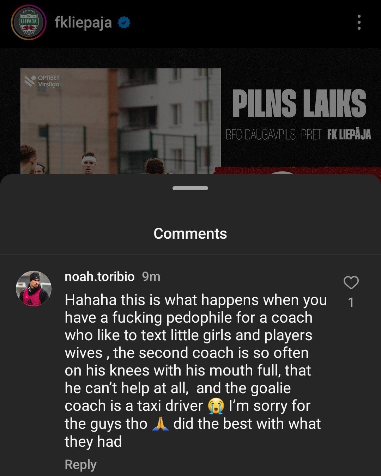Screen dimensions: 381x476
Task: Open the noah.toribio username link
Action: click(x=99, y=276)
